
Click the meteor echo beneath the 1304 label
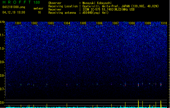[x=67, y=85]
